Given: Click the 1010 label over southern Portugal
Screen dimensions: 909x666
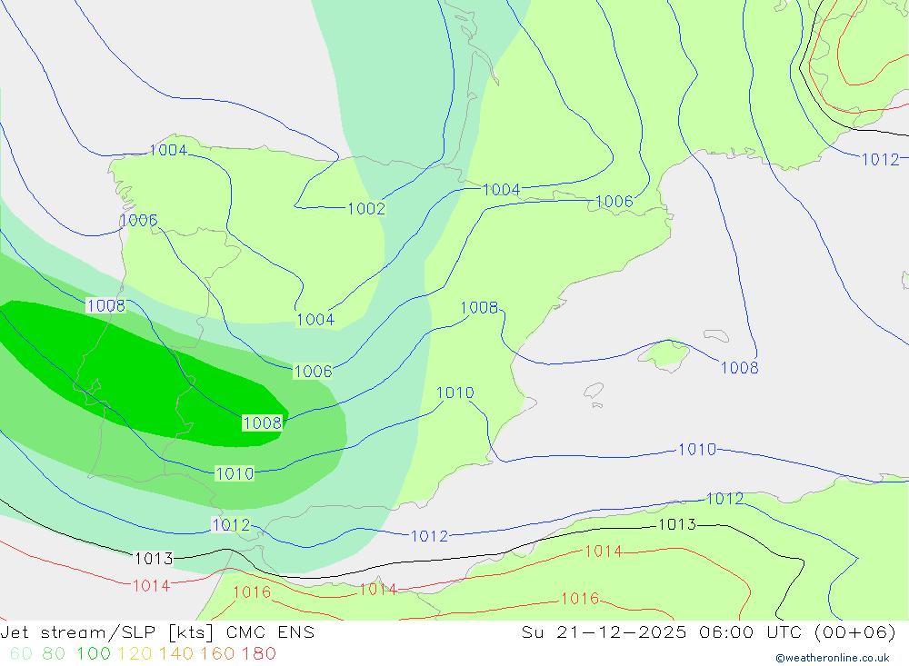Looking at the screenshot, I should click(x=235, y=473).
